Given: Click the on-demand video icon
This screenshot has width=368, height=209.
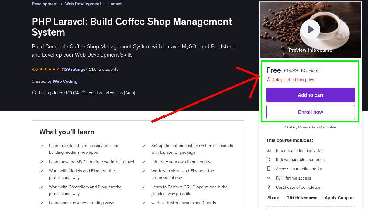Looking at the screenshot, I should pyautogui.click(x=269, y=150).
